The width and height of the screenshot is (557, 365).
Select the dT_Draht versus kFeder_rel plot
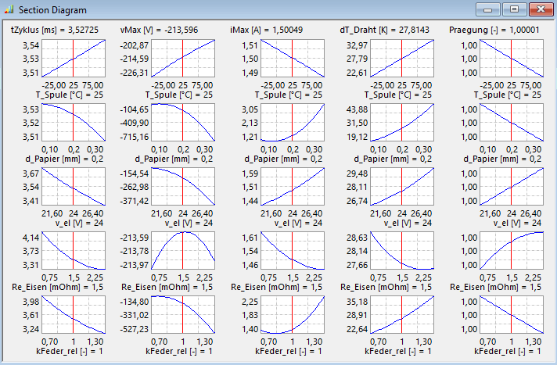tap(402, 314)
